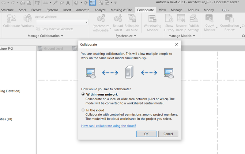The height and width of the screenshot is (154, 245).
Task: Select the Text tool (A icon)
Action: [x=68, y=3]
